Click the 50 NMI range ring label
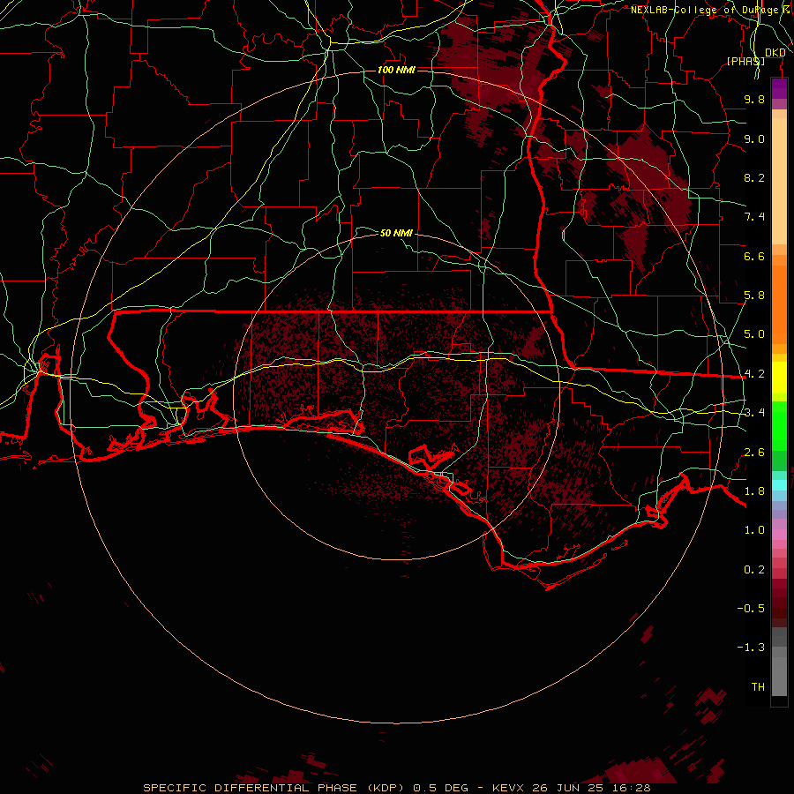Screen dimensions: 794x794 pyautogui.click(x=396, y=233)
